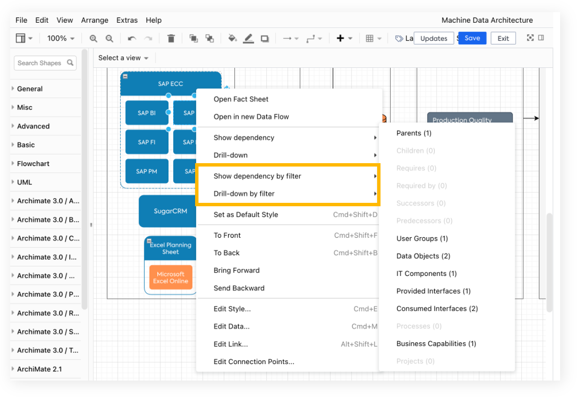Open the zoom 100% dropdown
This screenshot has height=397, width=579.
point(61,38)
